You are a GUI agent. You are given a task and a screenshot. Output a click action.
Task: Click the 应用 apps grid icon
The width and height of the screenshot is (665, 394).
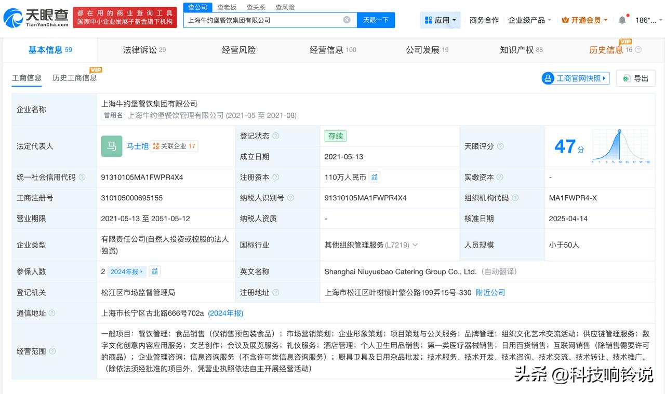click(x=429, y=20)
